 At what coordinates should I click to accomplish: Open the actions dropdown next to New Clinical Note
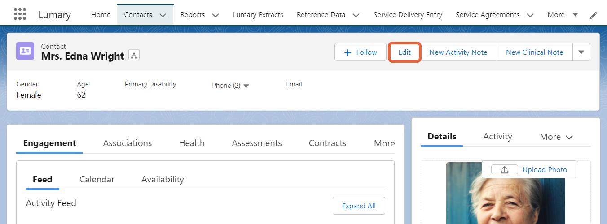point(581,52)
